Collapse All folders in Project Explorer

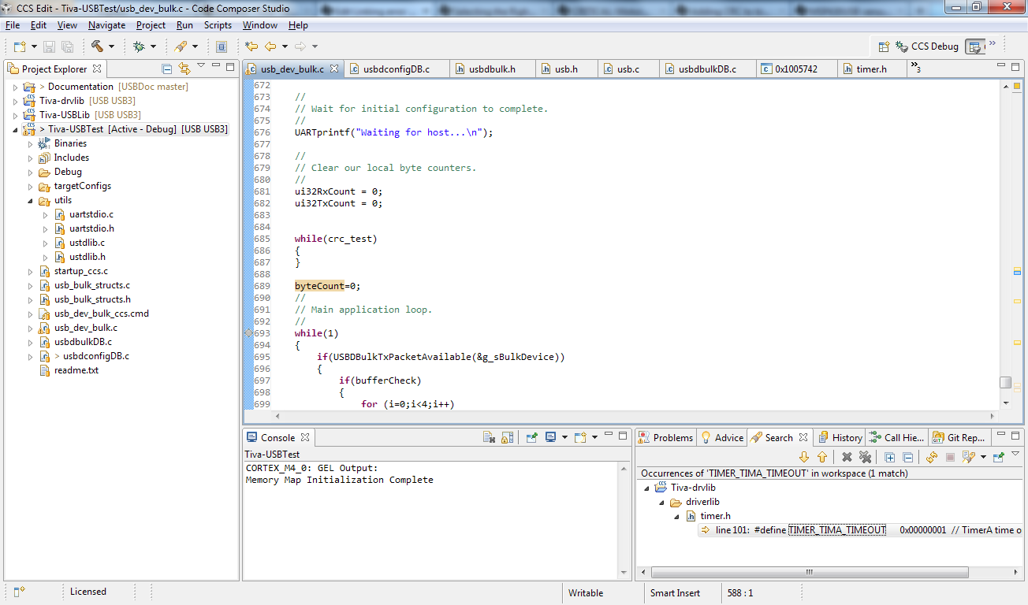pos(167,69)
